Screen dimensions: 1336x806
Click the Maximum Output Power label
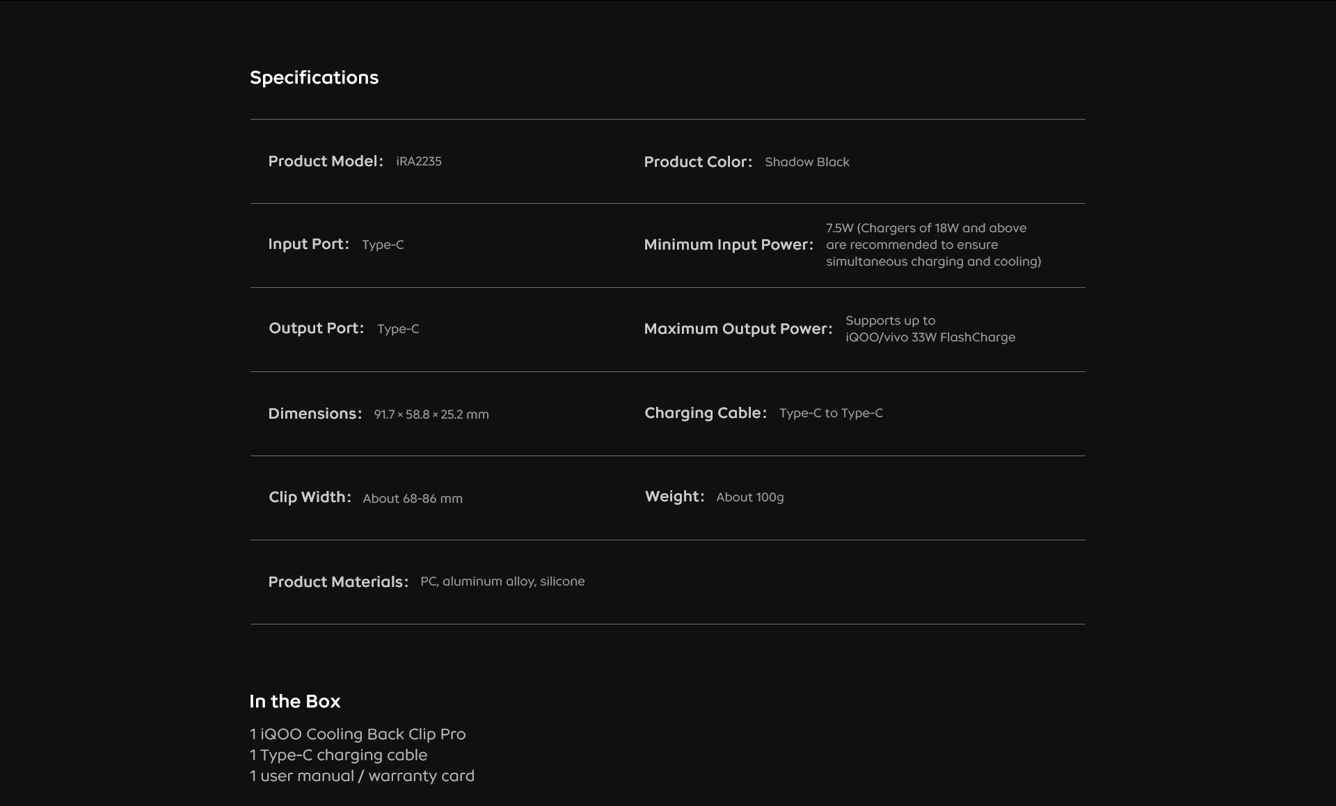738,329
